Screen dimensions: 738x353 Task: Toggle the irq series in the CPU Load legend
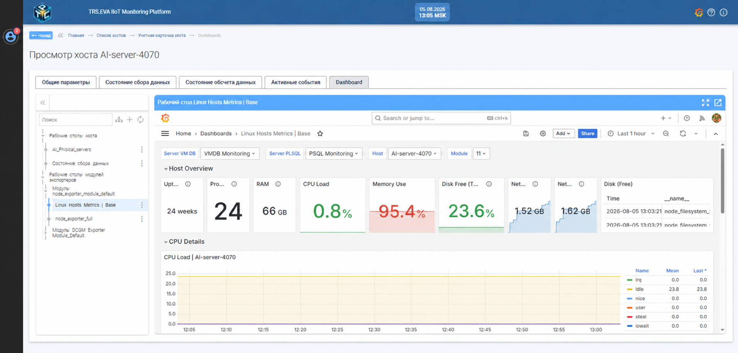point(638,280)
